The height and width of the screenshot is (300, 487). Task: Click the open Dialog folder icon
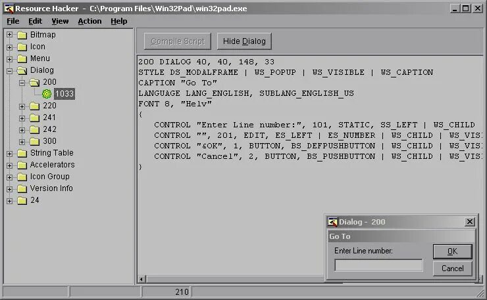(x=22, y=70)
